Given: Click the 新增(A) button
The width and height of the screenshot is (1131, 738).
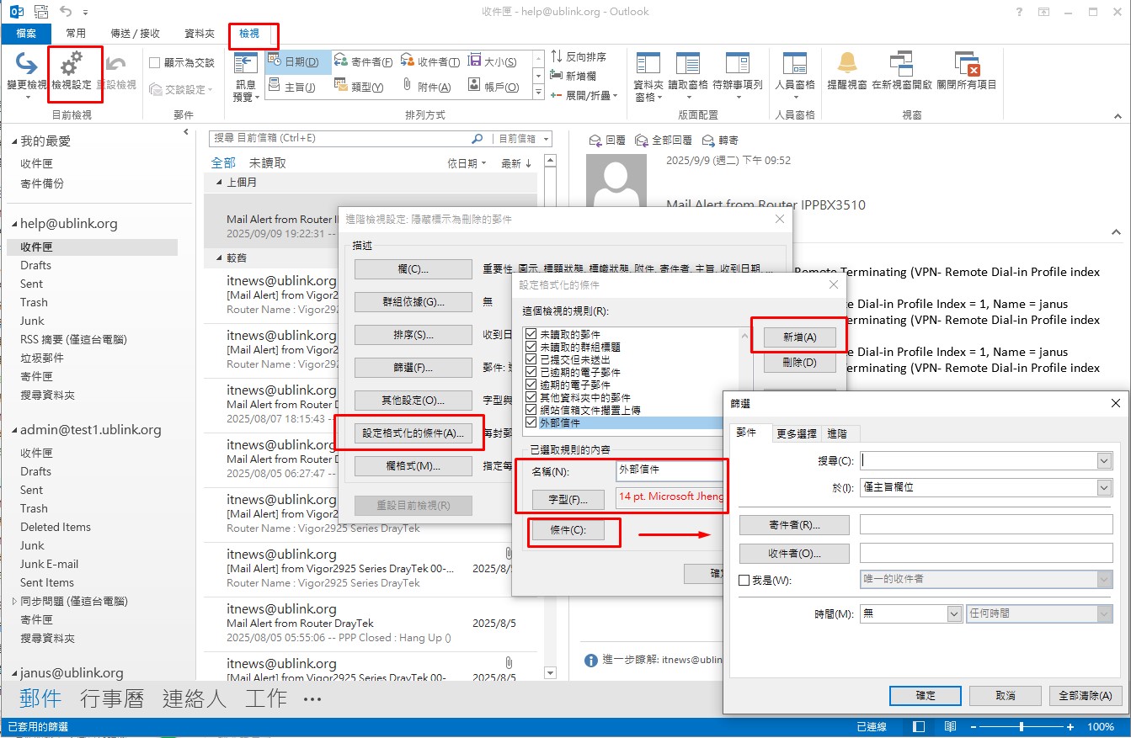Looking at the screenshot, I should pyautogui.click(x=799, y=337).
